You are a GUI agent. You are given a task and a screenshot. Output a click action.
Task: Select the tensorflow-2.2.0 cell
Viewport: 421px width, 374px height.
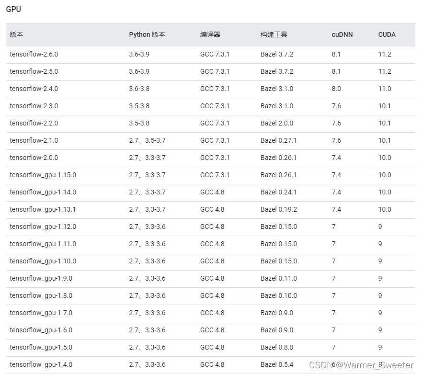click(34, 123)
